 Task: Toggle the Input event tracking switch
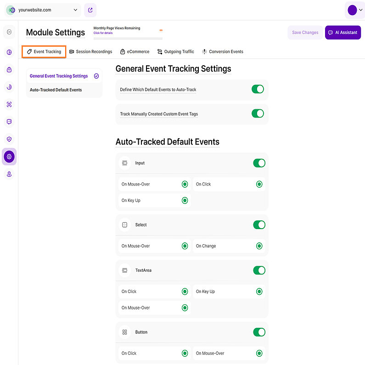pos(259,163)
